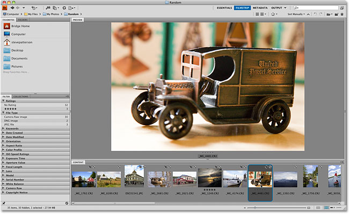The width and height of the screenshot is (349, 214).
Task: Open the filter by rating star dropdown
Action: [274, 14]
